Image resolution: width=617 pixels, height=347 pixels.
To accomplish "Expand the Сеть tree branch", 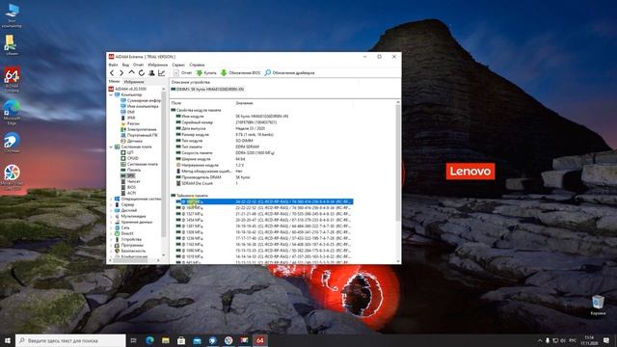I will (x=111, y=227).
